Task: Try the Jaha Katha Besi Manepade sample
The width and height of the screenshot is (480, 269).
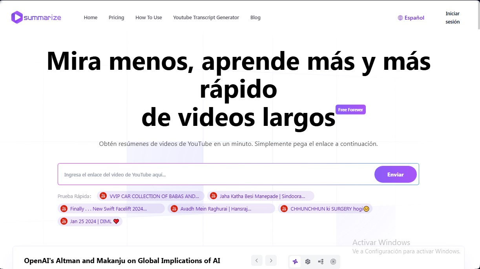Action: point(261,196)
